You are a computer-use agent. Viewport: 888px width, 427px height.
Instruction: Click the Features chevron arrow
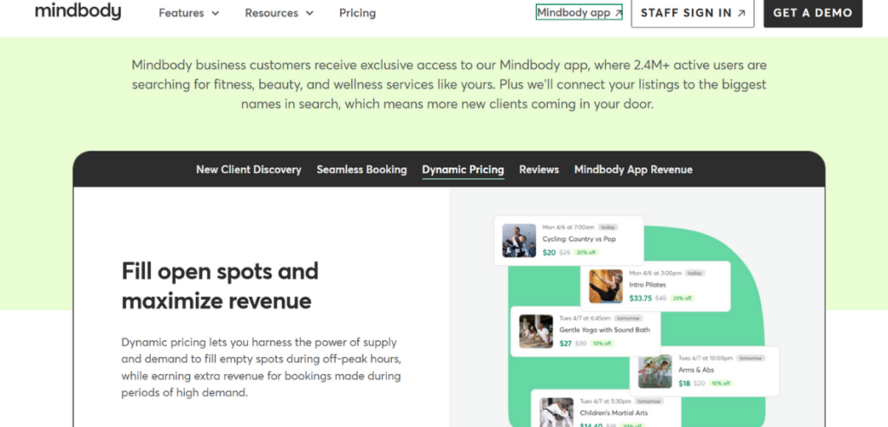click(x=215, y=14)
